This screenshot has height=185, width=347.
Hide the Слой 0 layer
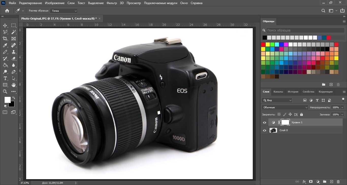pos(265,130)
